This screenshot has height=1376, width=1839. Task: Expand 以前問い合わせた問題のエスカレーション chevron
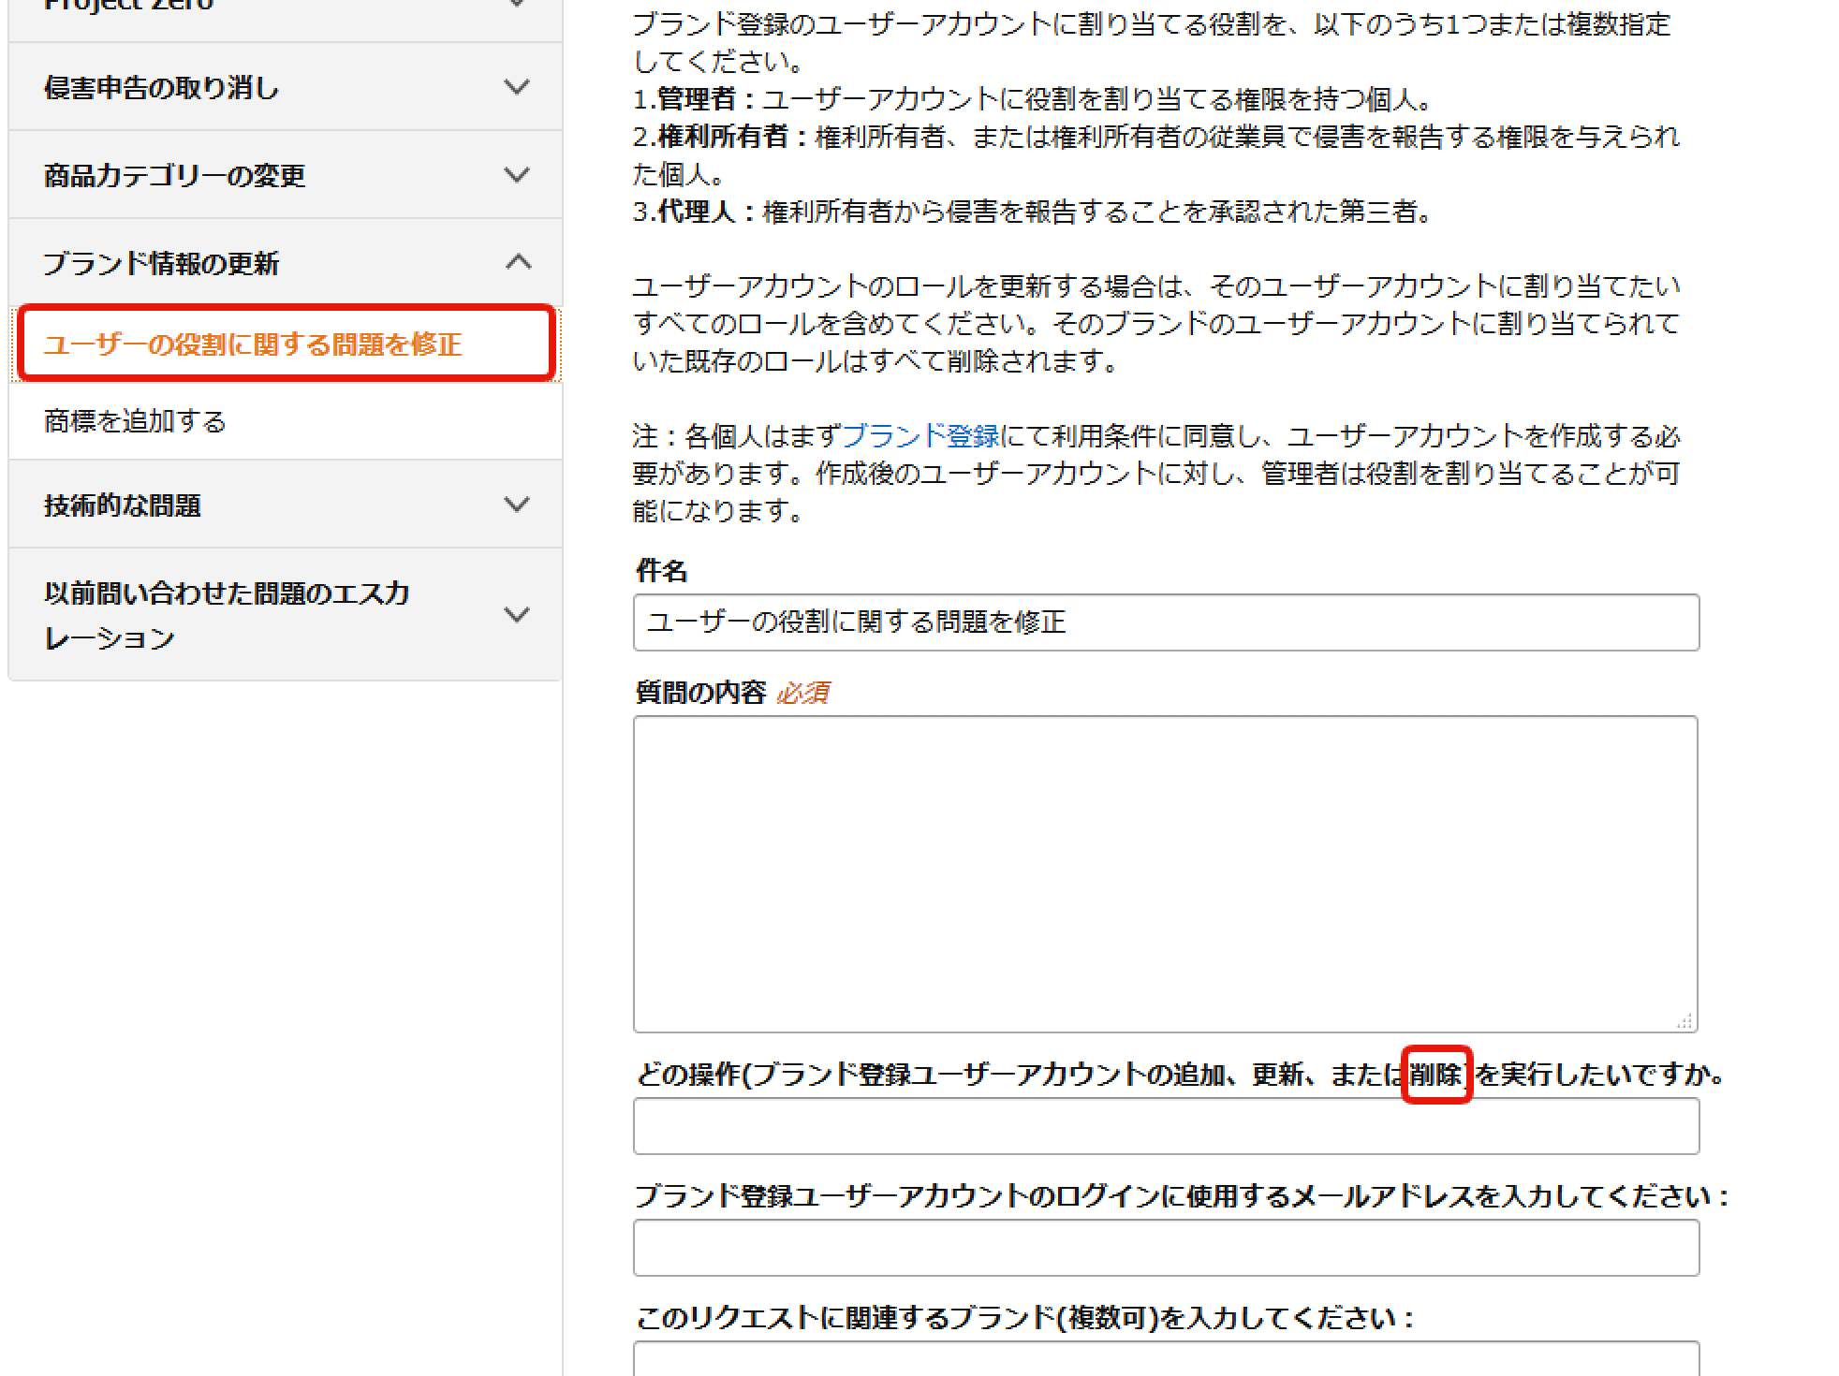517,615
